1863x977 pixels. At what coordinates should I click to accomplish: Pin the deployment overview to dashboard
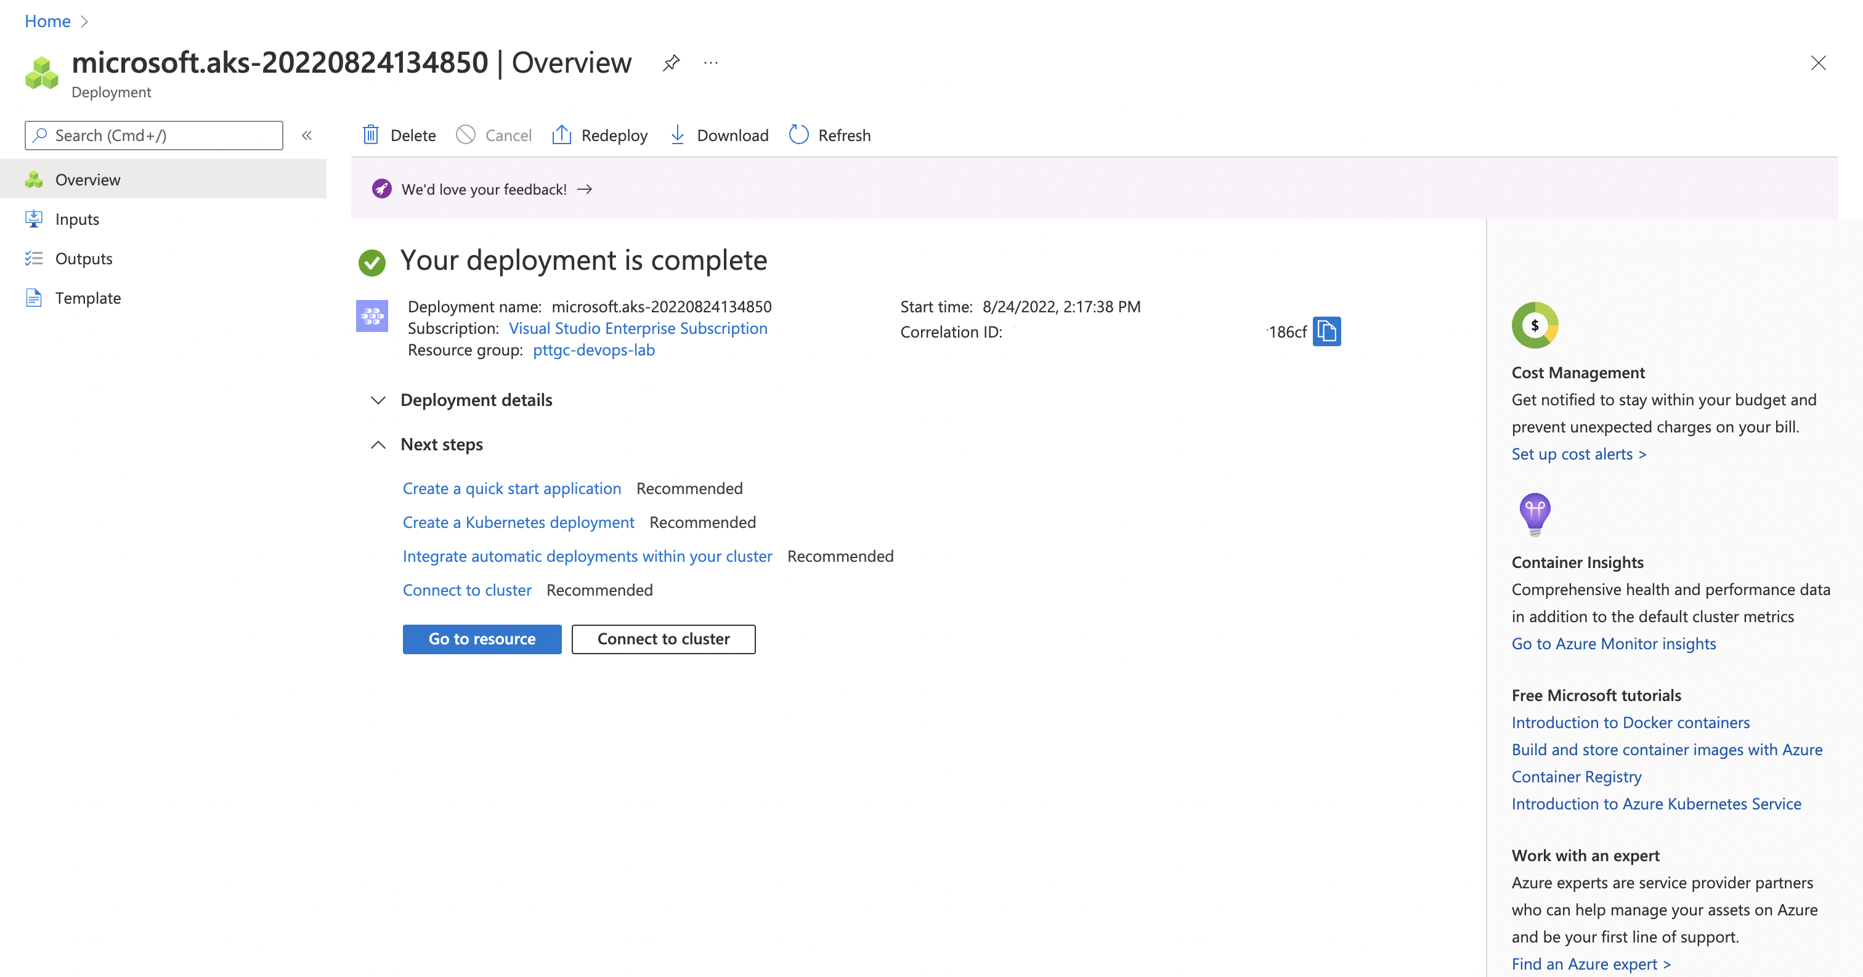671,63
